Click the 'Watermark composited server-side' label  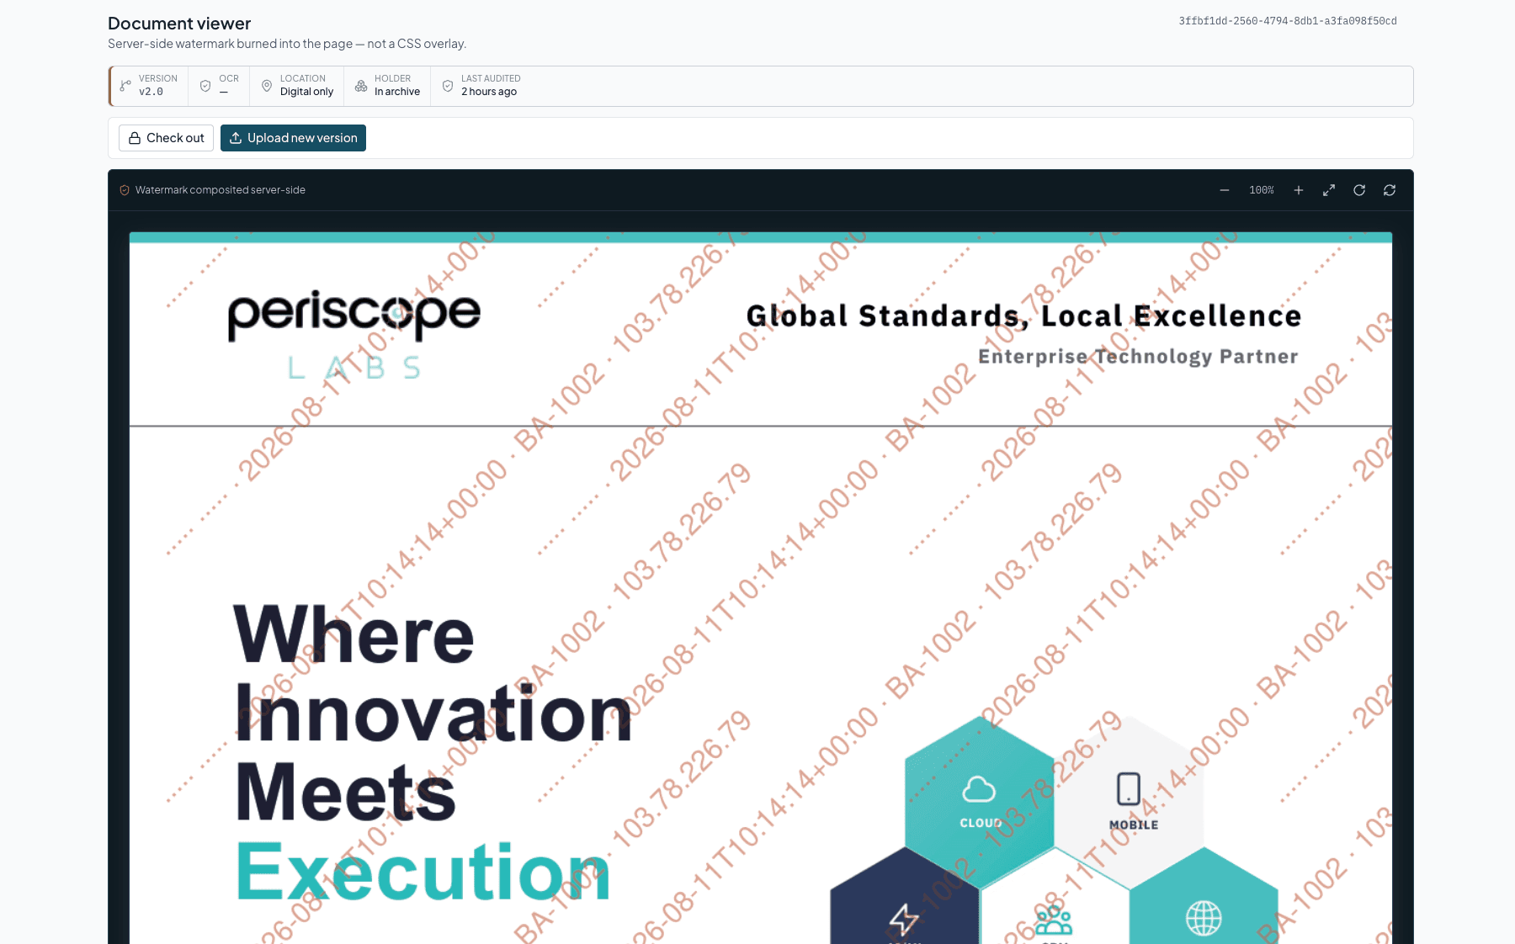coord(221,190)
